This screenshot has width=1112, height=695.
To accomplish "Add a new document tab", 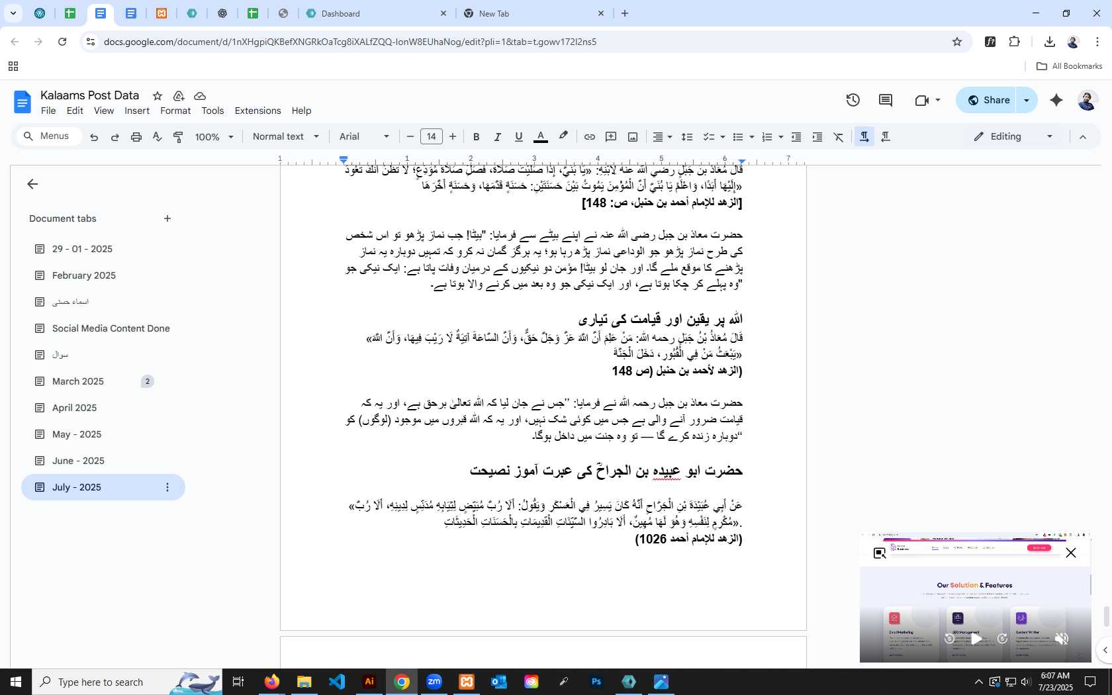I will tap(167, 218).
